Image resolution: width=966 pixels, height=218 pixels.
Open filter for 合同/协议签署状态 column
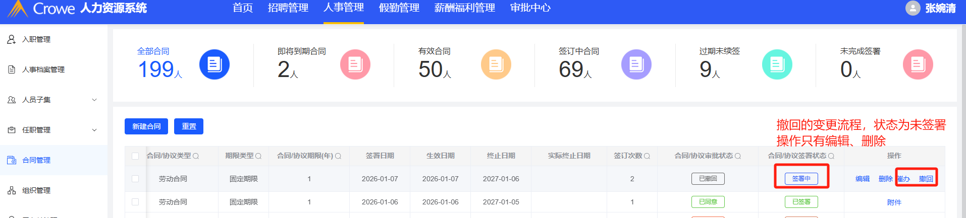pos(831,156)
